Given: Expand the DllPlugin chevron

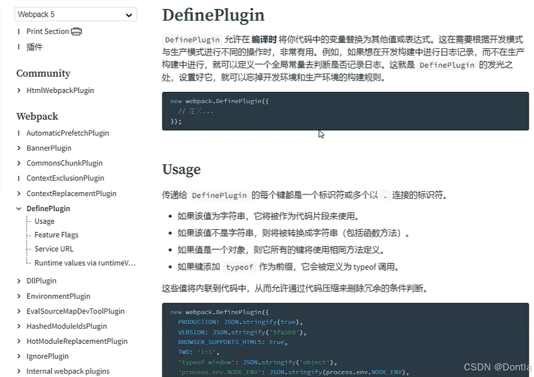Looking at the screenshot, I should coord(19,281).
